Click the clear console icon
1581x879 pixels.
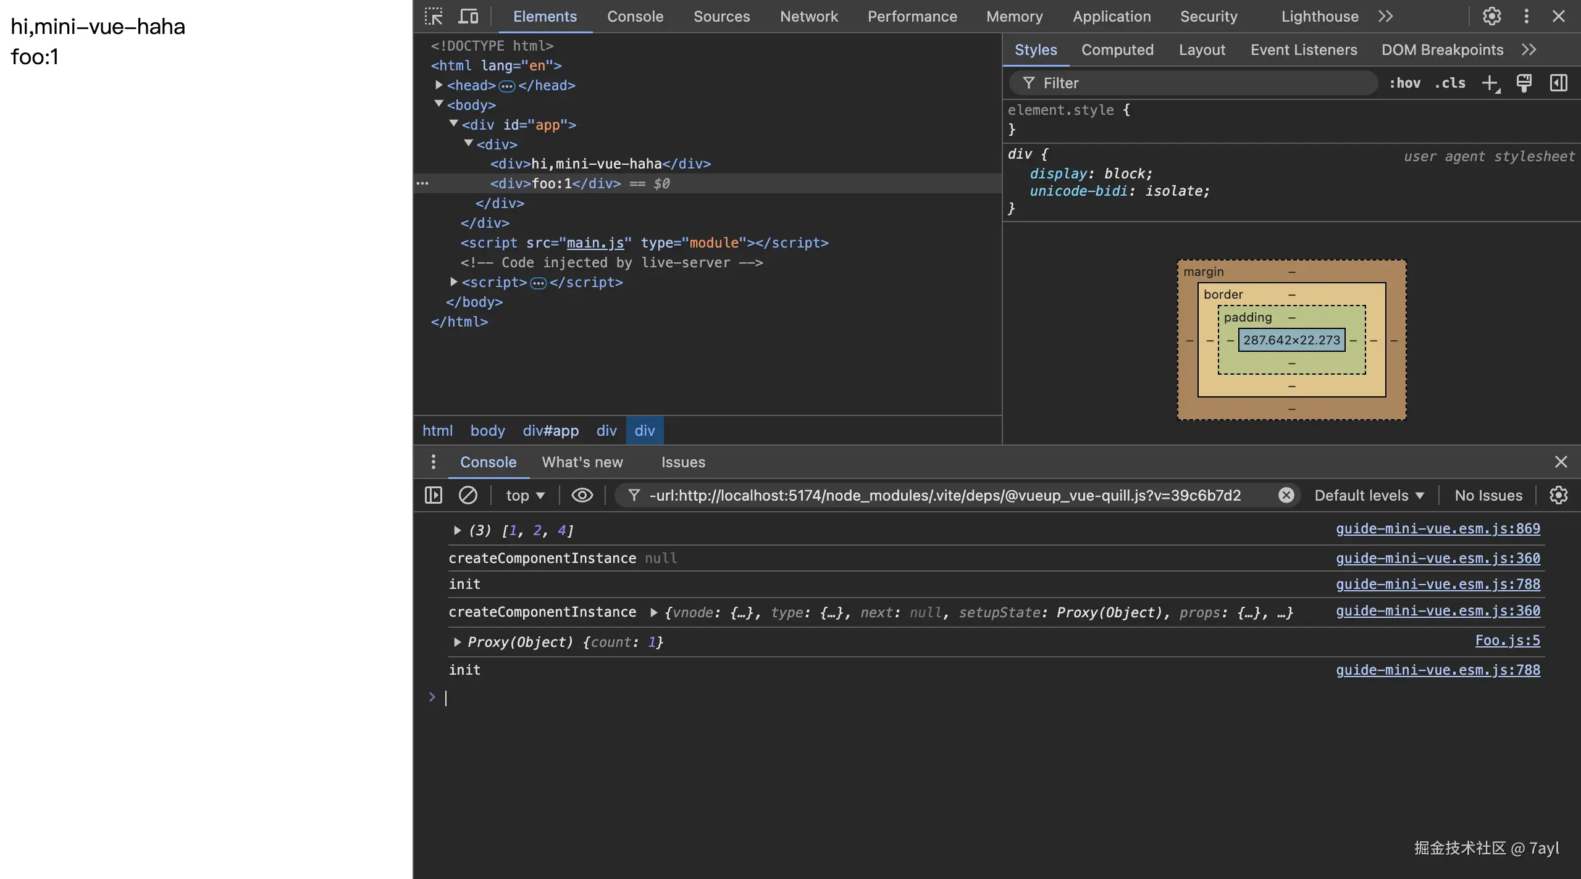point(468,495)
